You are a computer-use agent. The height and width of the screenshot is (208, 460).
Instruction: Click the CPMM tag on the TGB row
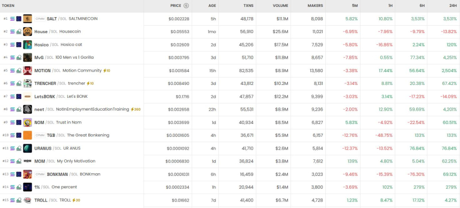pyautogui.click(x=40, y=135)
